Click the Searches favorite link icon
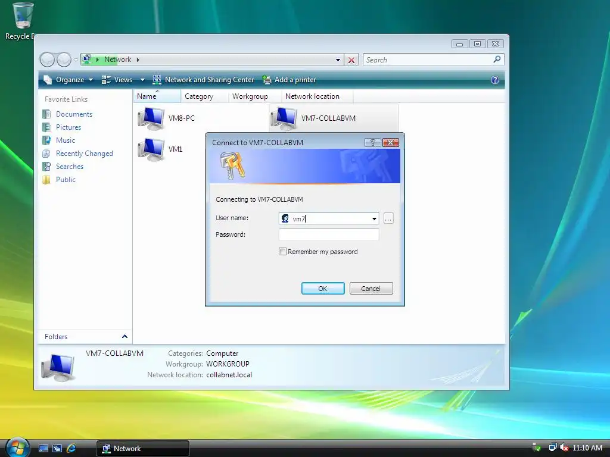Viewport: 610px width, 457px height. click(46, 167)
